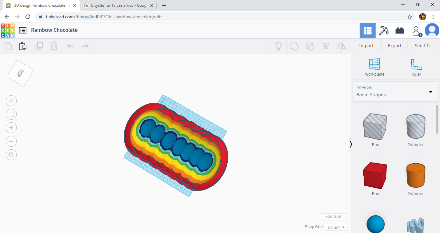Click the browser Reload button
This screenshot has width=440, height=233.
point(28,17)
